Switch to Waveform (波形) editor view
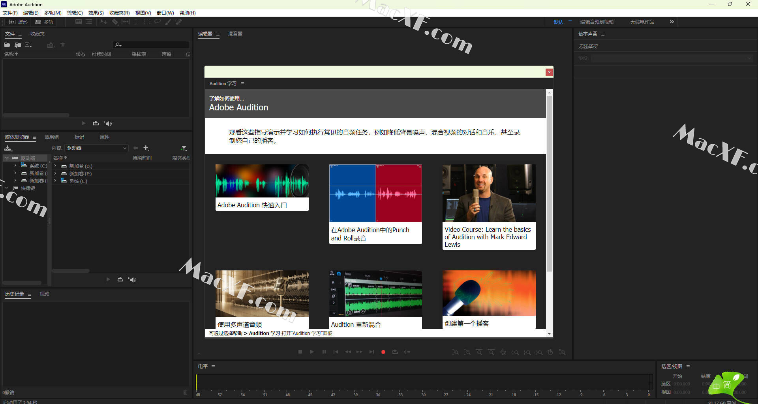The height and width of the screenshot is (404, 758). 18,22
